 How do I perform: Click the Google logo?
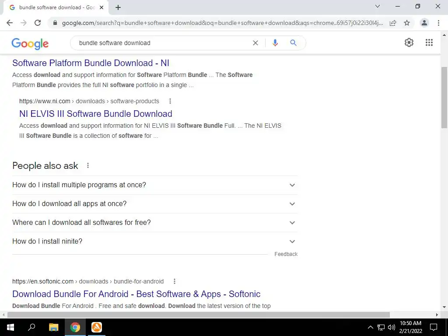(x=30, y=44)
